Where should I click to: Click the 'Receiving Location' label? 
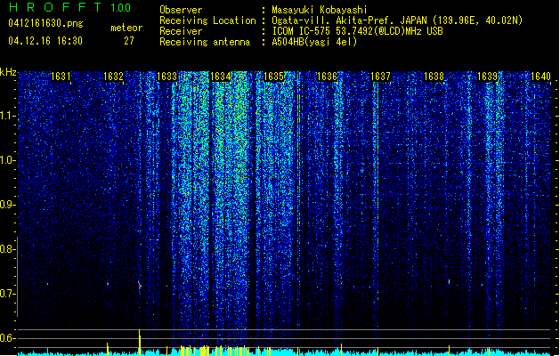pos(207,20)
